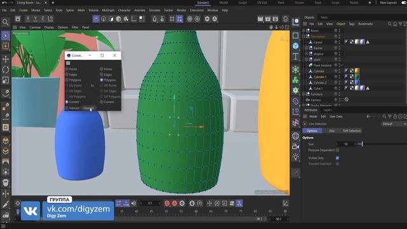The height and width of the screenshot is (229, 407).
Task: Open Bookmarks menu in Objects manager
Action: point(366,24)
